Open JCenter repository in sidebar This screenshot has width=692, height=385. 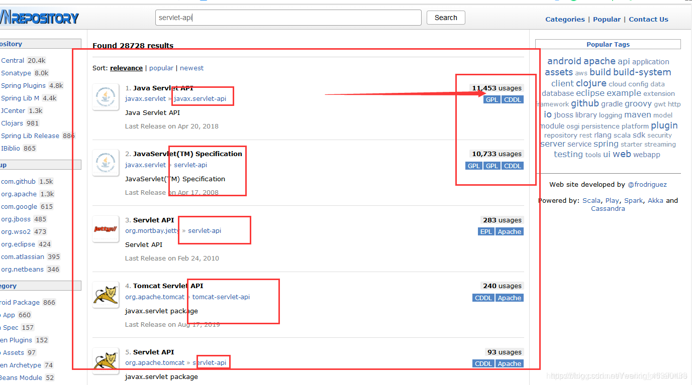click(14, 110)
